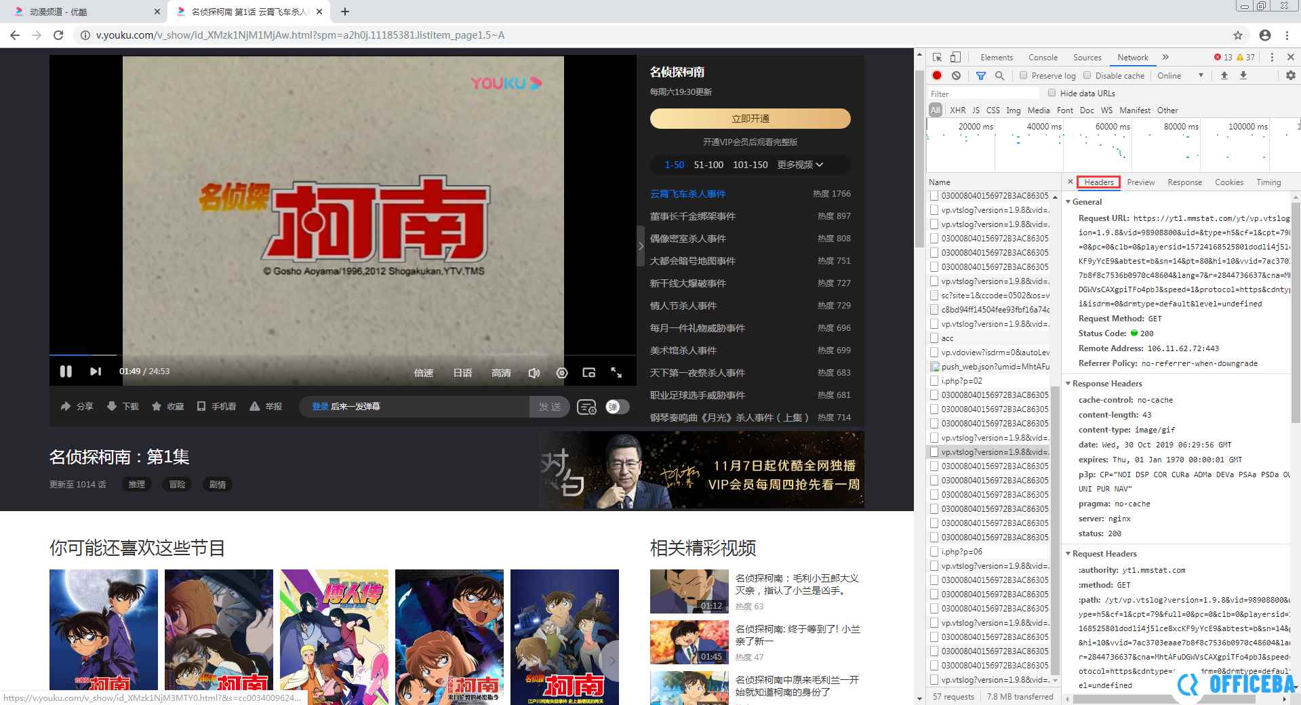The image size is (1301, 705).
Task: Activate DevTools inspect element tool
Action: point(937,58)
